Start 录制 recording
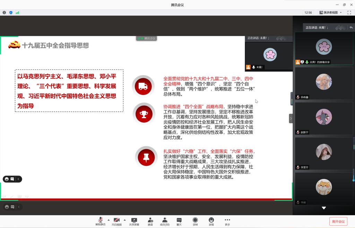This screenshot has height=228, width=355. coord(195,221)
